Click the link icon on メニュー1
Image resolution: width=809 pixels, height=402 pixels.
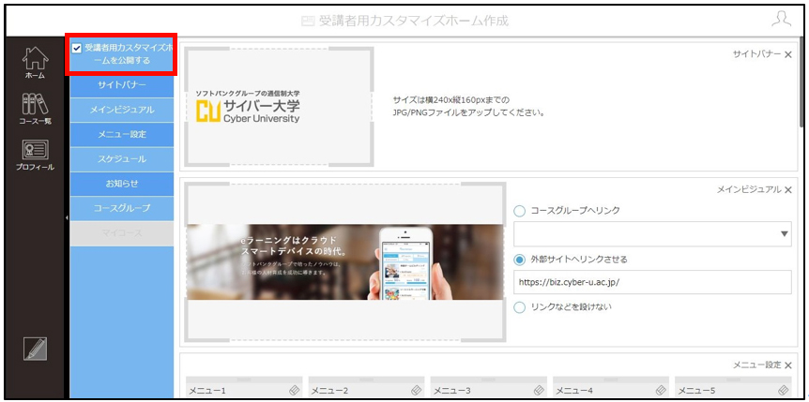point(294,390)
